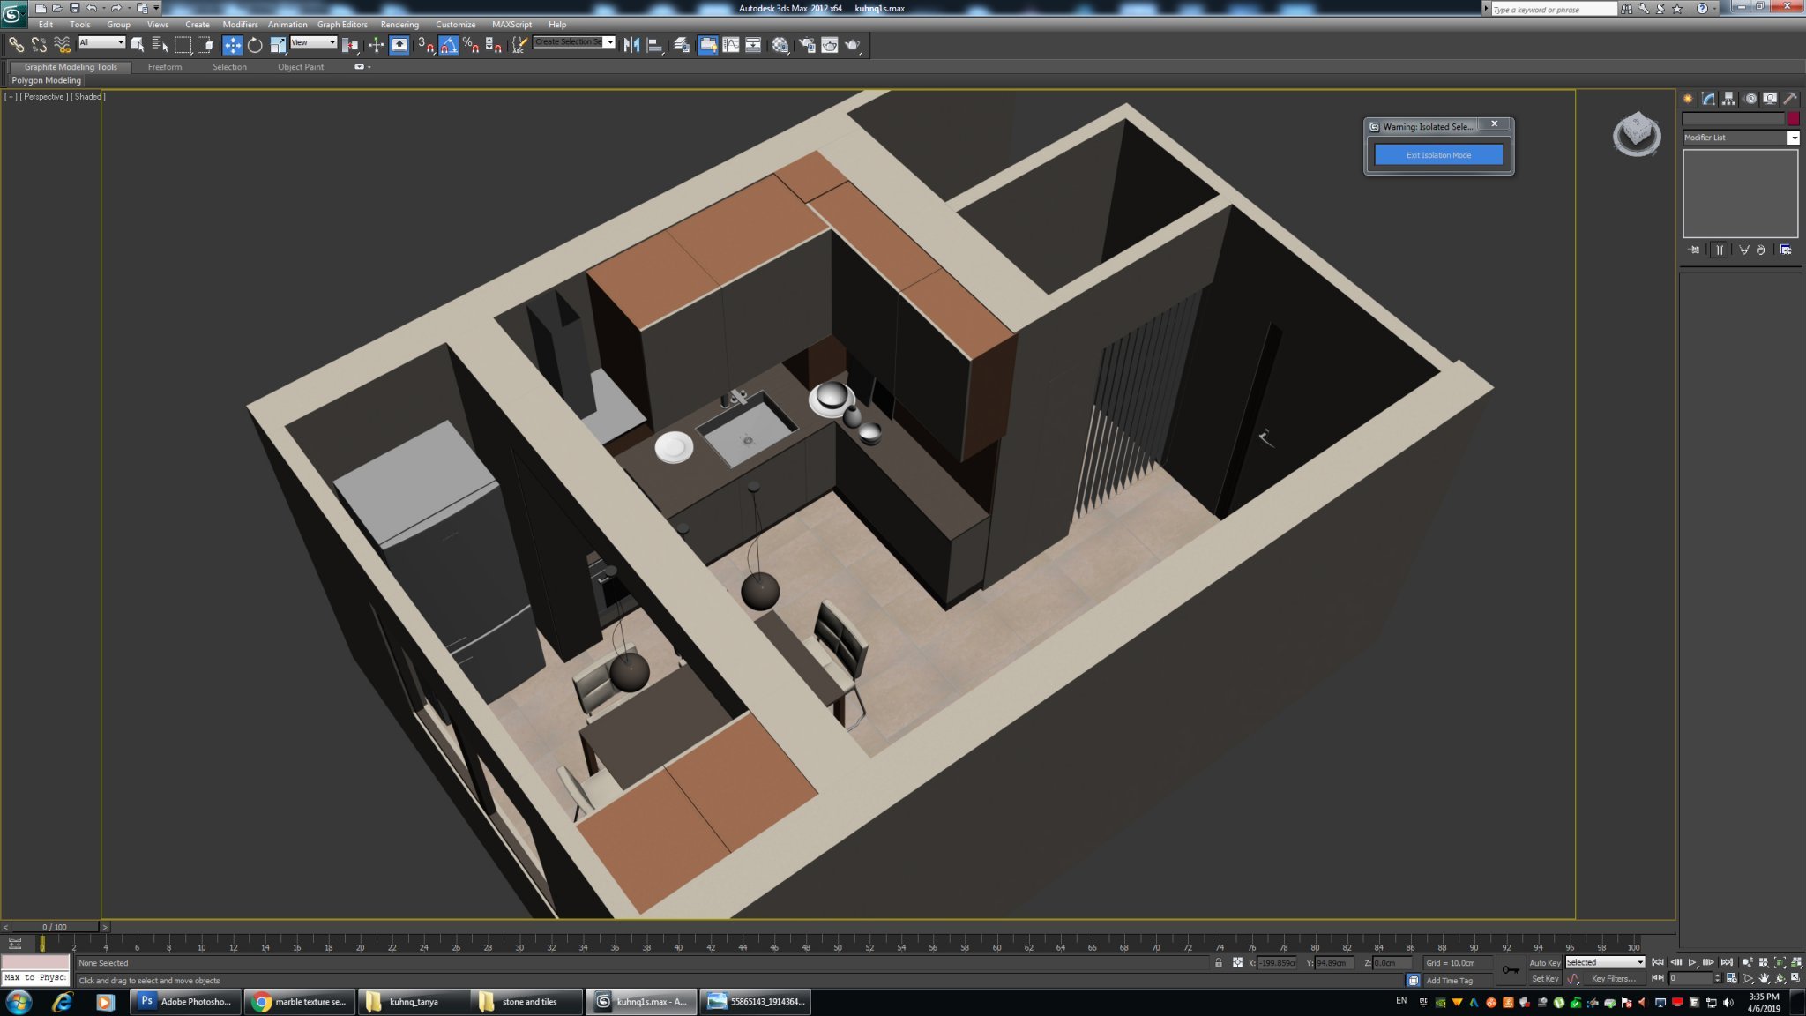Open the Material Editor icon

click(x=780, y=45)
